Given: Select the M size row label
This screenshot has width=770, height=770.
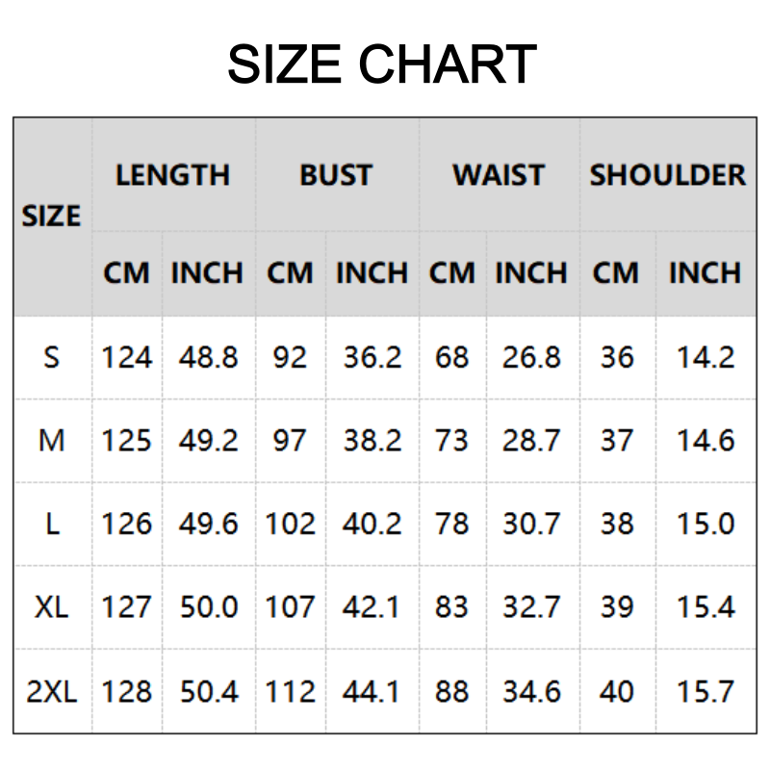Looking at the screenshot, I should (52, 441).
